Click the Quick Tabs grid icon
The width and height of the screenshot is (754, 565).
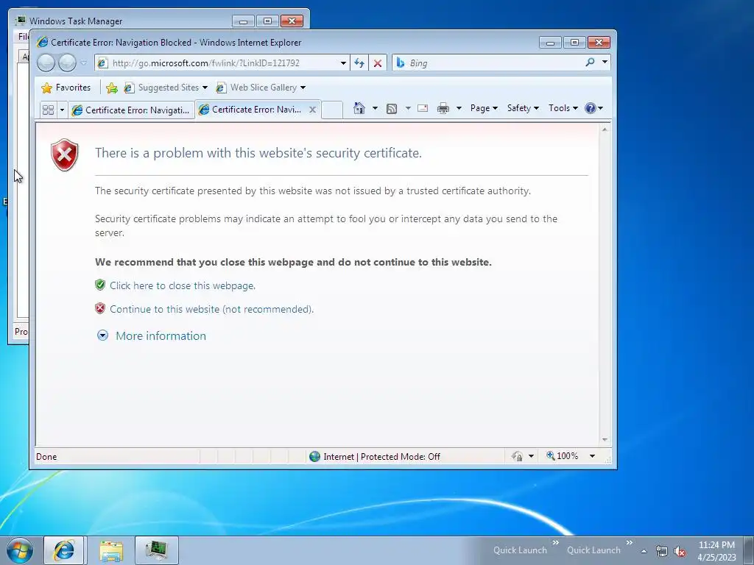[48, 110]
